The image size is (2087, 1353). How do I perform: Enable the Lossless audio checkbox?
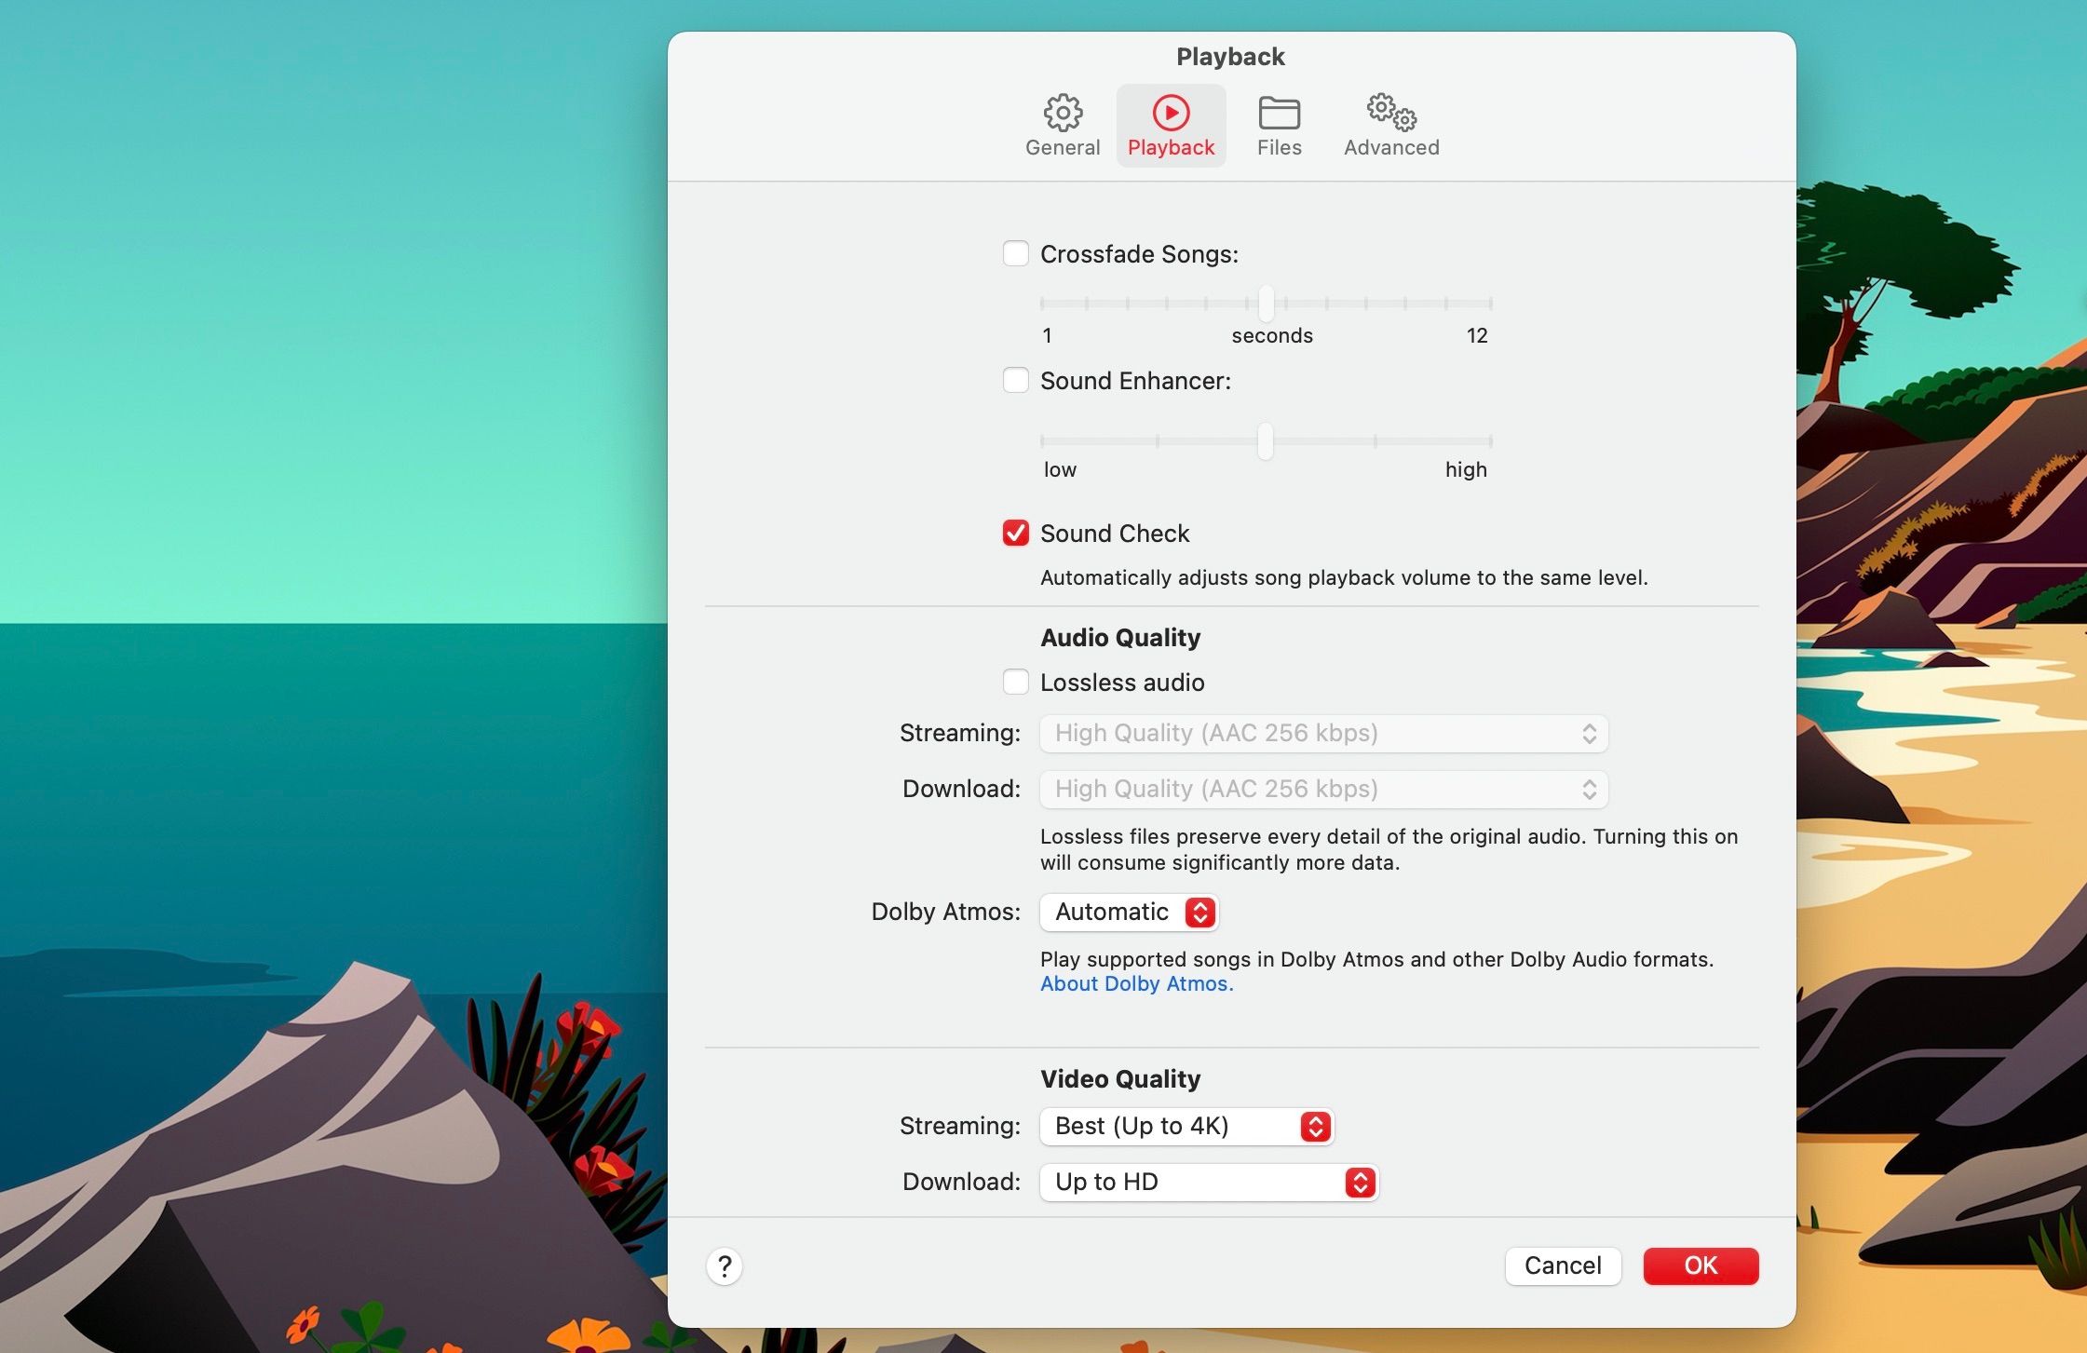click(x=1015, y=682)
